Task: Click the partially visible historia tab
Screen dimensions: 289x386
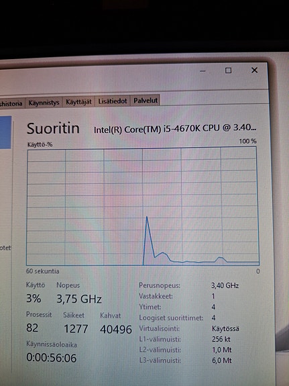Action: pos(11,103)
